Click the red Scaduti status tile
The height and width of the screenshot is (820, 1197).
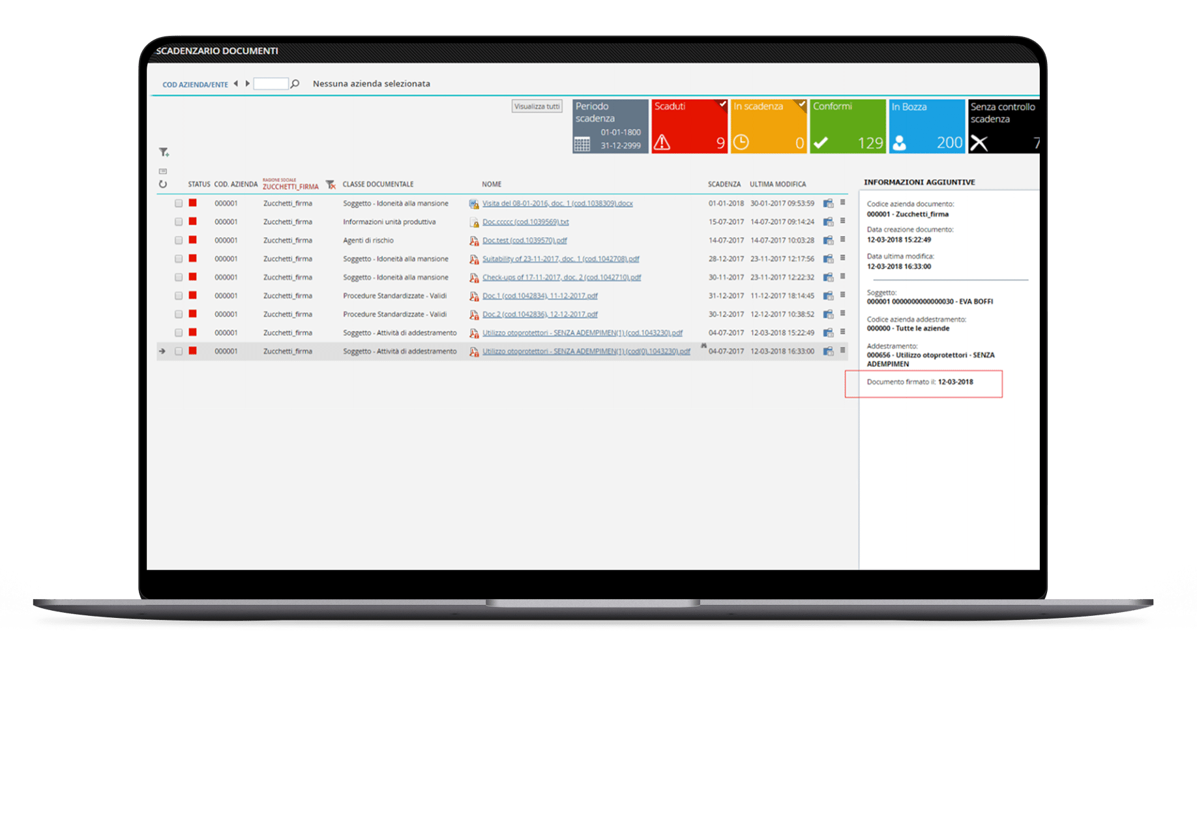(x=689, y=126)
